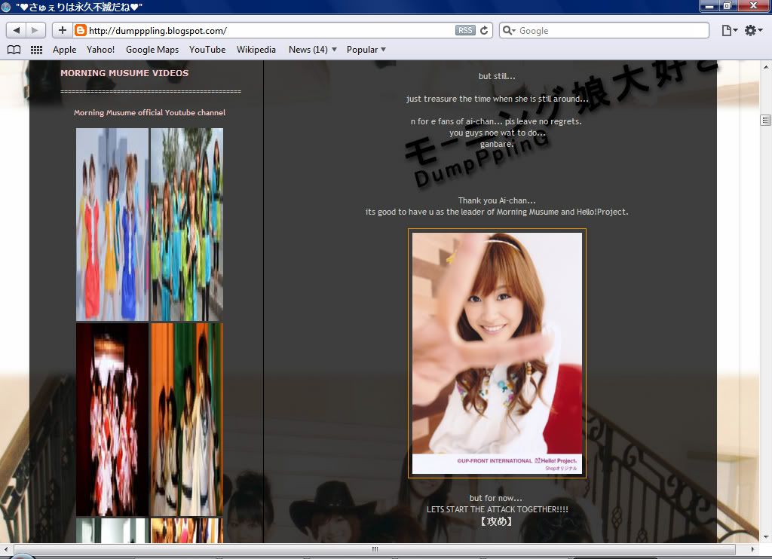Click the vertical scrollbar up arrow
The image size is (772, 559).
coord(766,67)
